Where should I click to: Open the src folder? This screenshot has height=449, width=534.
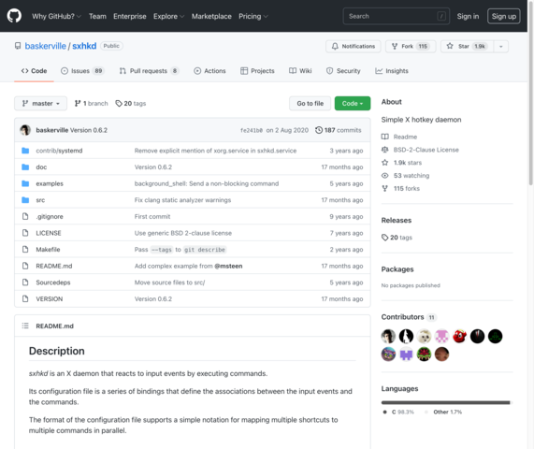[x=40, y=200]
